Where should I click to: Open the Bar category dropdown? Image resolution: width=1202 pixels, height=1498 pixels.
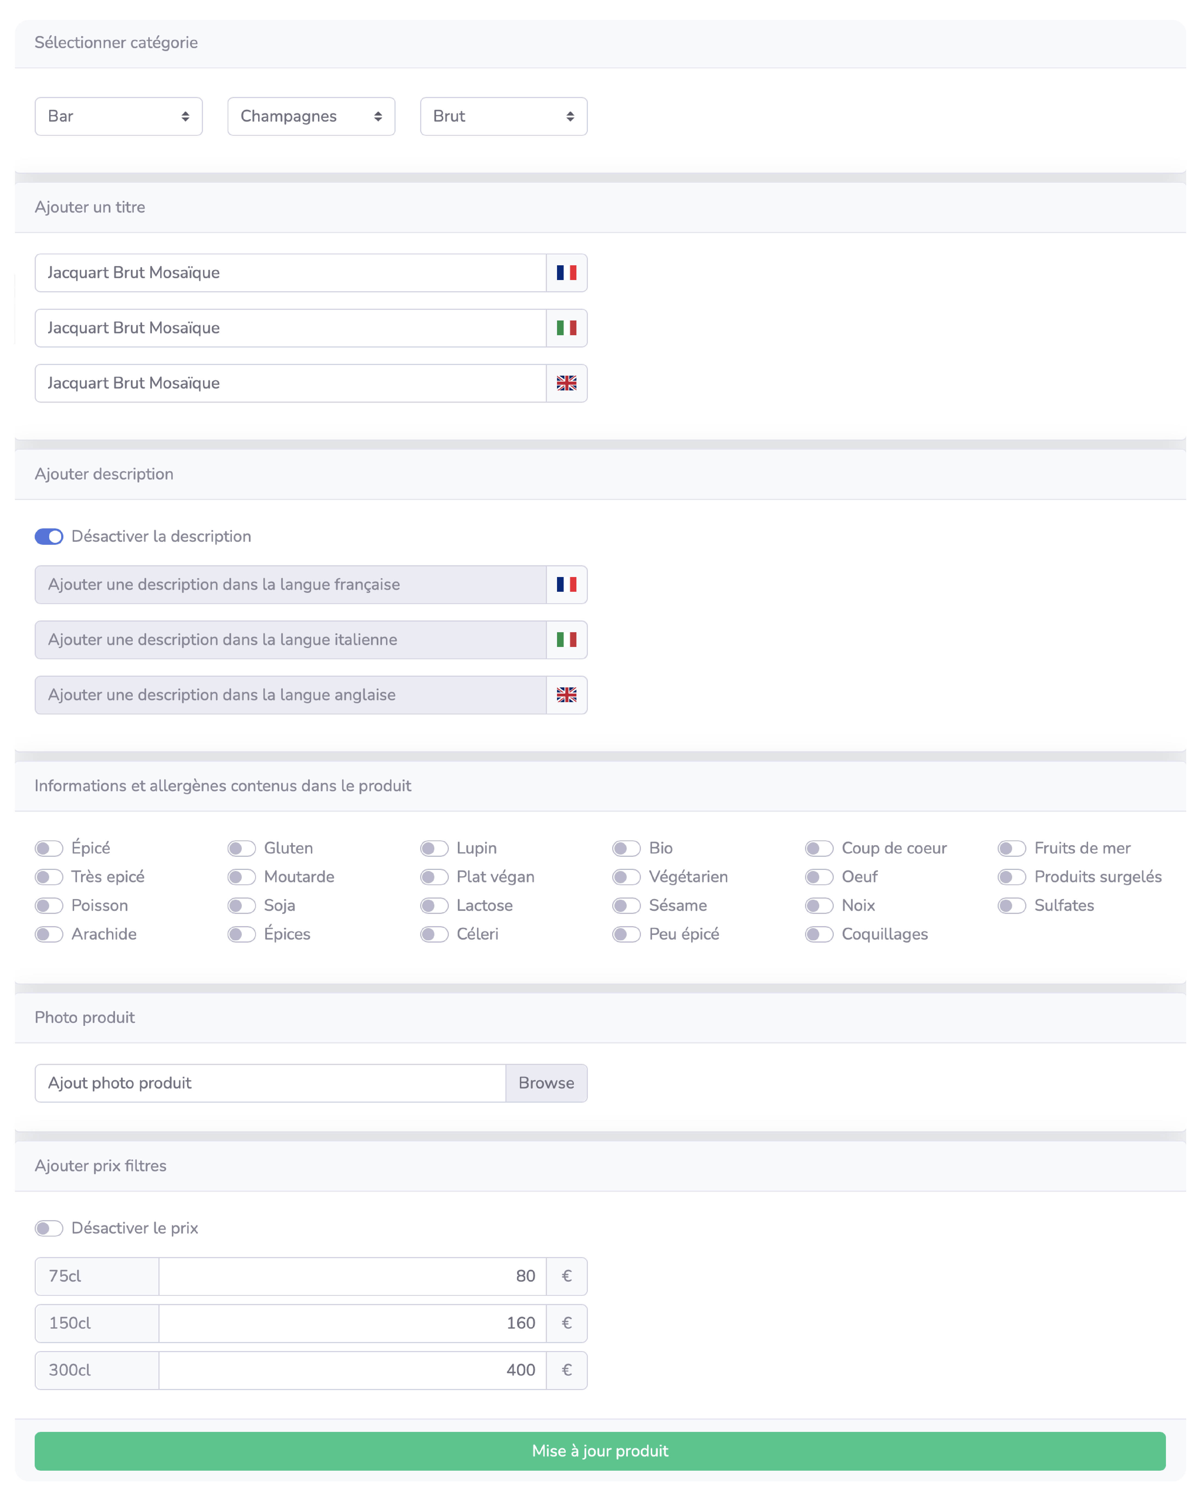point(118,116)
